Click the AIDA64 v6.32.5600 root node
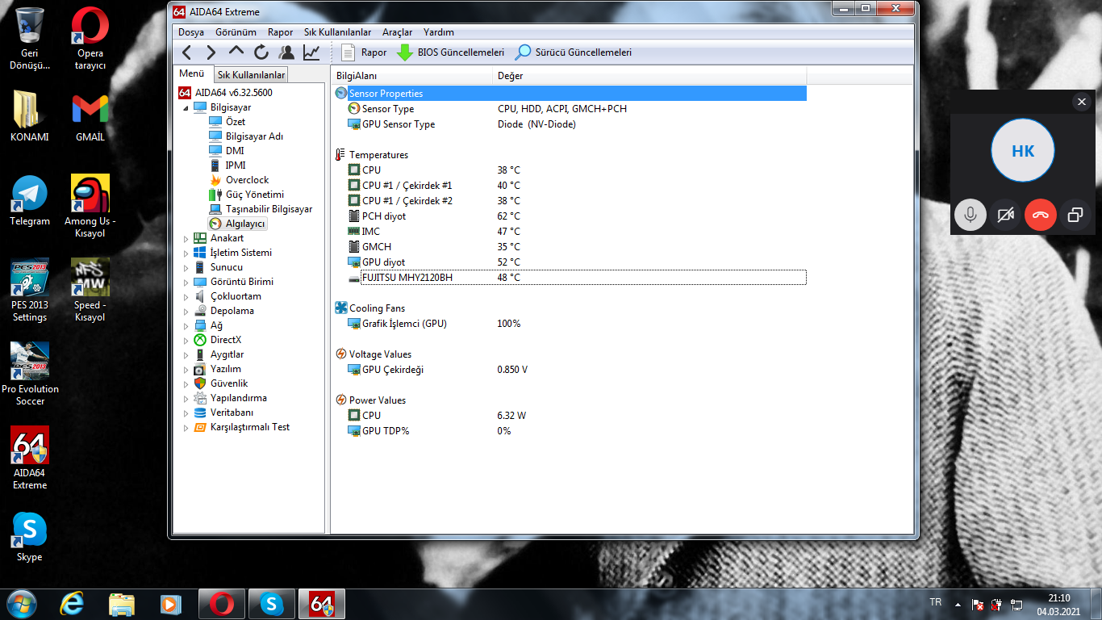The image size is (1102, 620). [233, 93]
